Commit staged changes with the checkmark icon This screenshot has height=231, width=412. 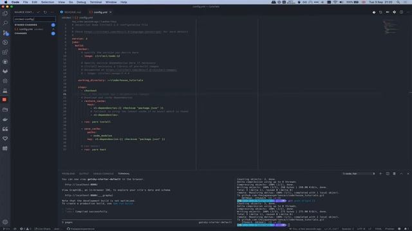pyautogui.click(x=39, y=12)
